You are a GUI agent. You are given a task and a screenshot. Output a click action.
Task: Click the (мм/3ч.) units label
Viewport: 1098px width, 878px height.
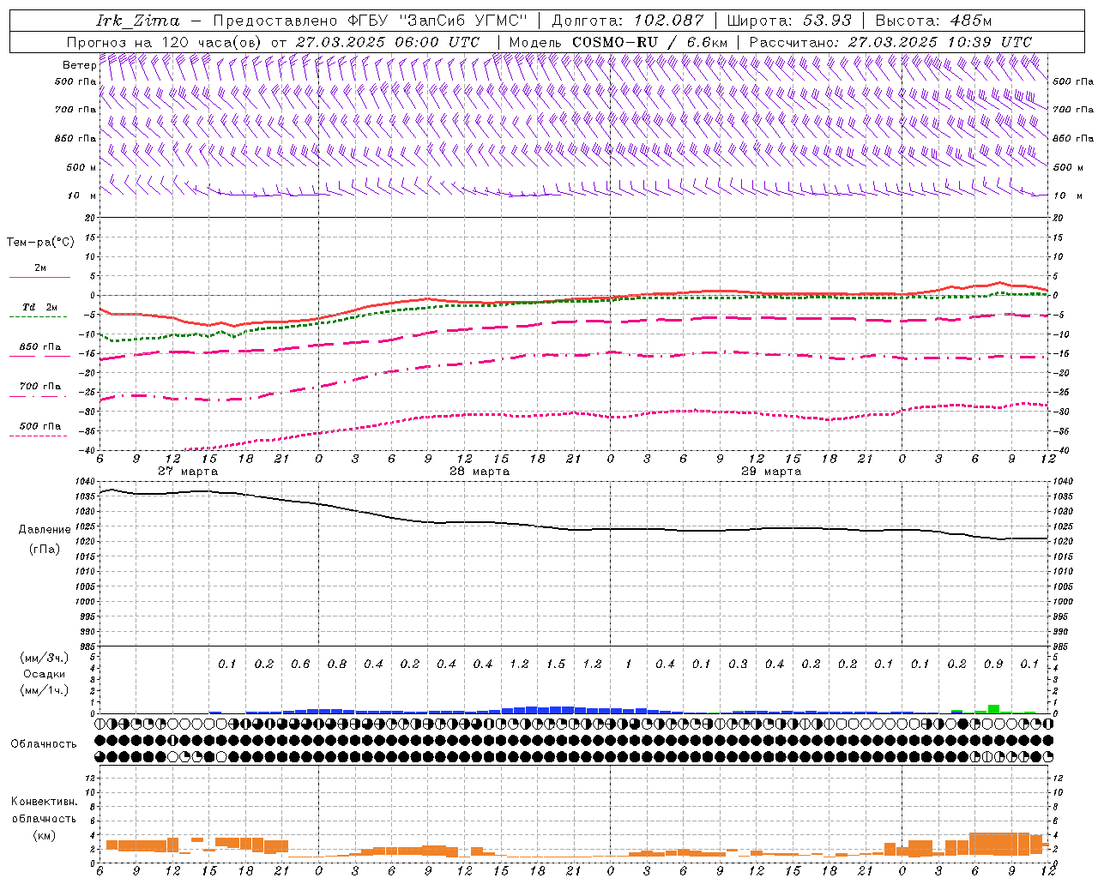point(44,658)
